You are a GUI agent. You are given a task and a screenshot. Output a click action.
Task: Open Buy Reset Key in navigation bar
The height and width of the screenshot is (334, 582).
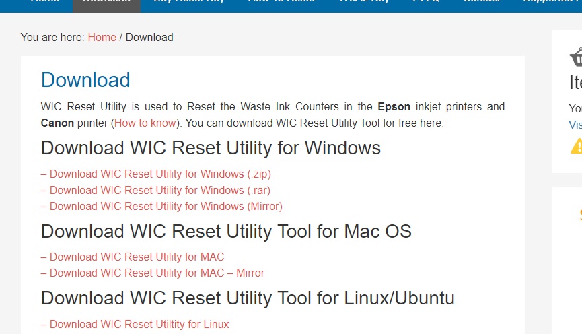coord(189,3)
